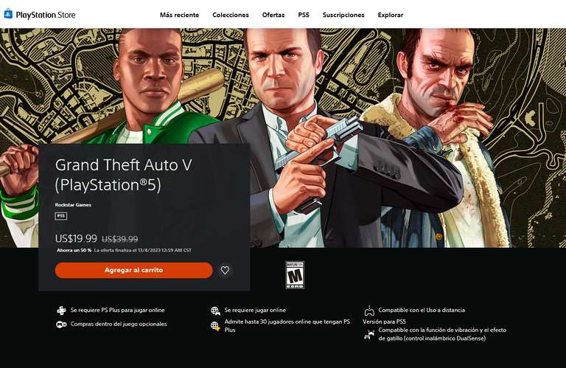Image resolution: width=566 pixels, height=368 pixels.
Task: Open the PS5 navigation item
Action: coord(304,15)
